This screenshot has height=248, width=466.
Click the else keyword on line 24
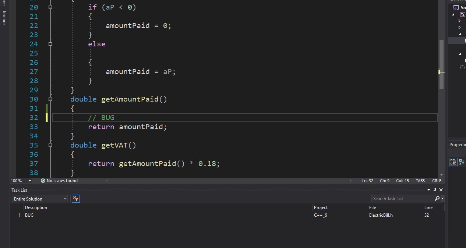[x=97, y=44]
